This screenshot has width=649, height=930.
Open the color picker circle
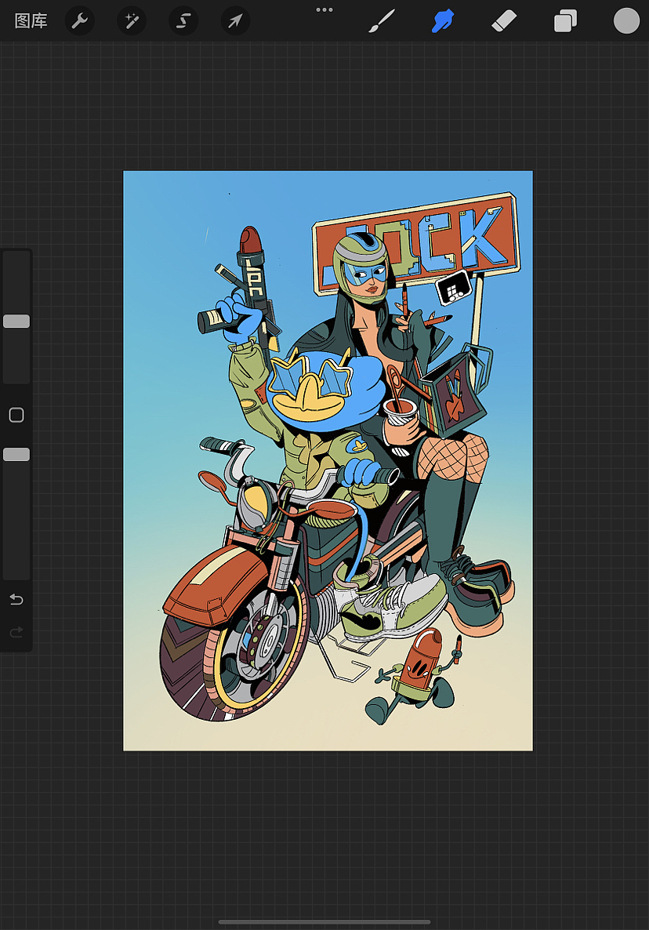626,20
